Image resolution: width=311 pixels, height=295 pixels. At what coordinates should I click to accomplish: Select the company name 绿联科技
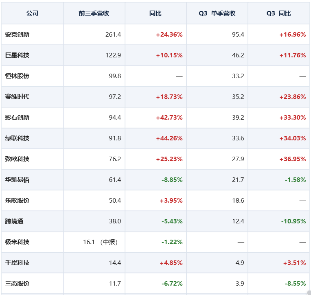[17, 138]
